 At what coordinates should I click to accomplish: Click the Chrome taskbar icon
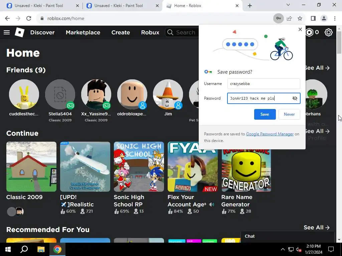tap(57, 249)
